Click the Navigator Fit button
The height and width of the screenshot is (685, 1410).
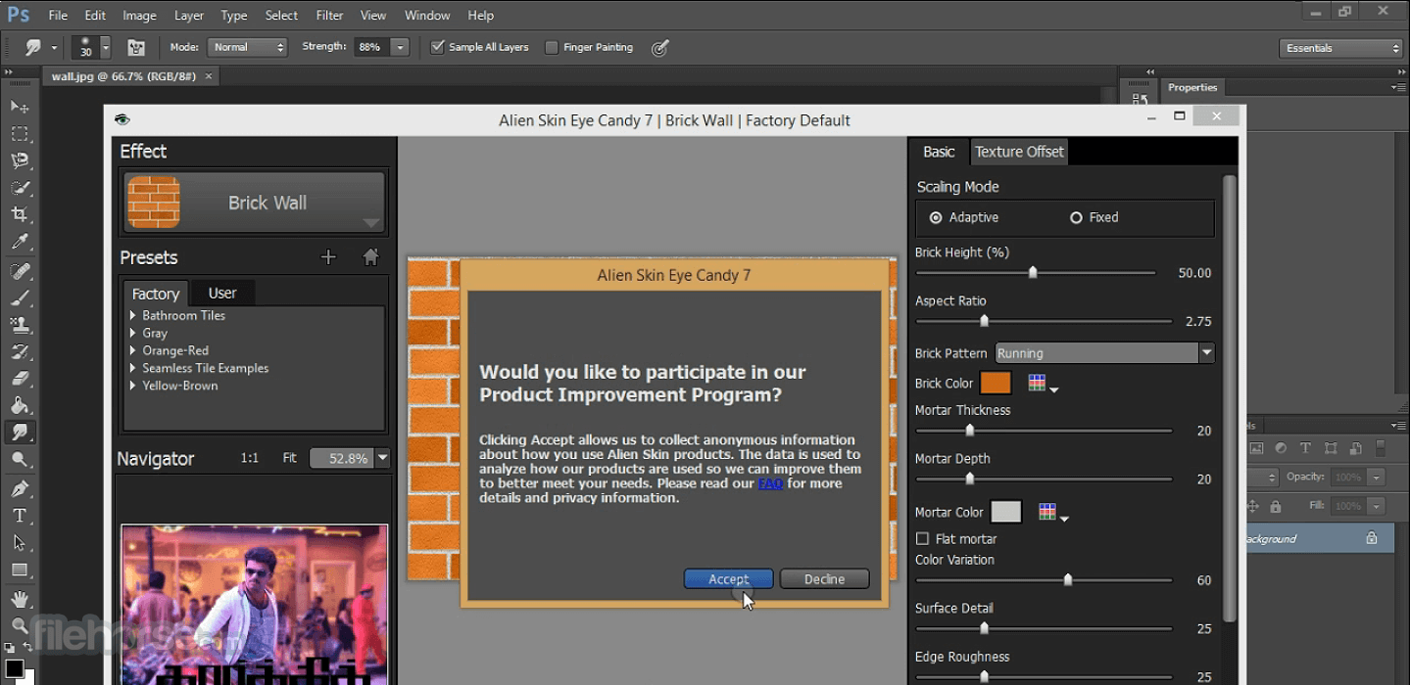(289, 458)
